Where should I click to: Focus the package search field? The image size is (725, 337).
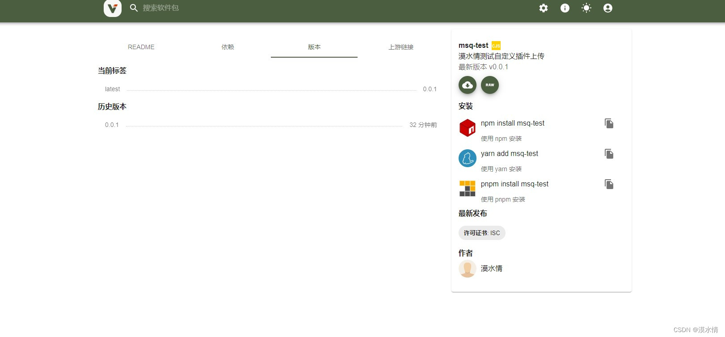pos(161,8)
